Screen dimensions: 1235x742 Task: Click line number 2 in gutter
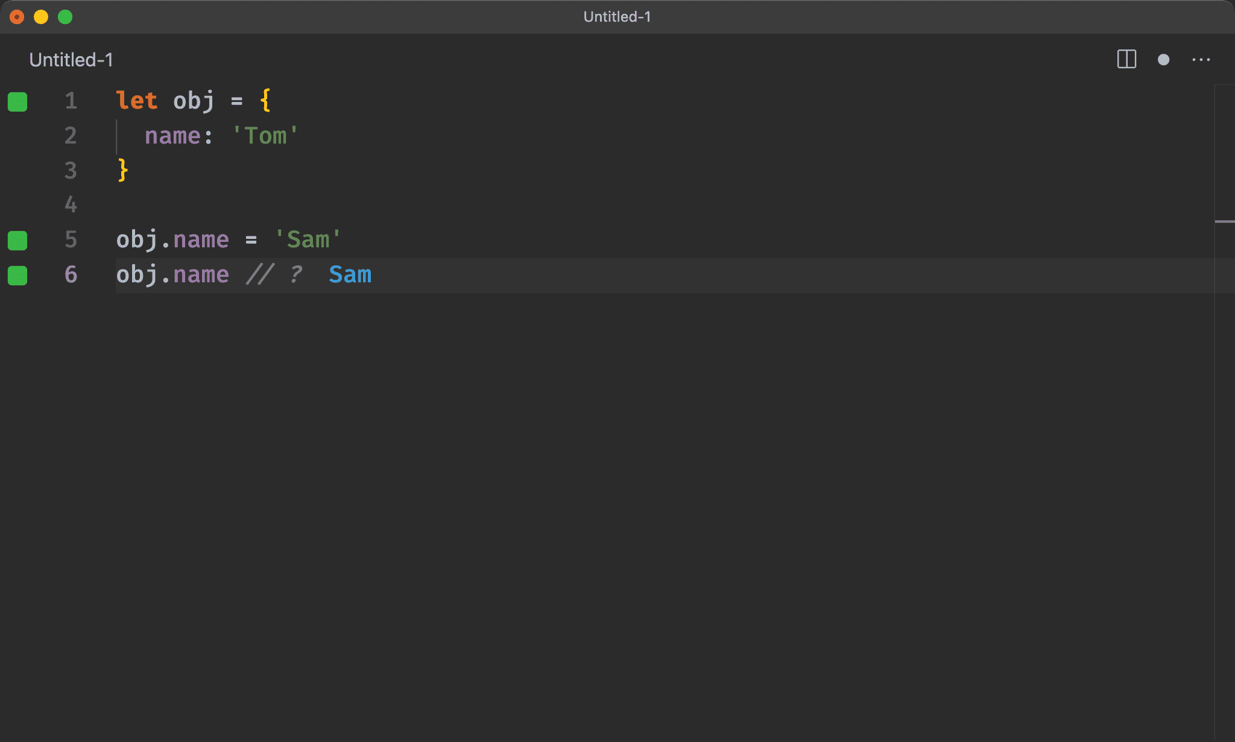tap(71, 136)
